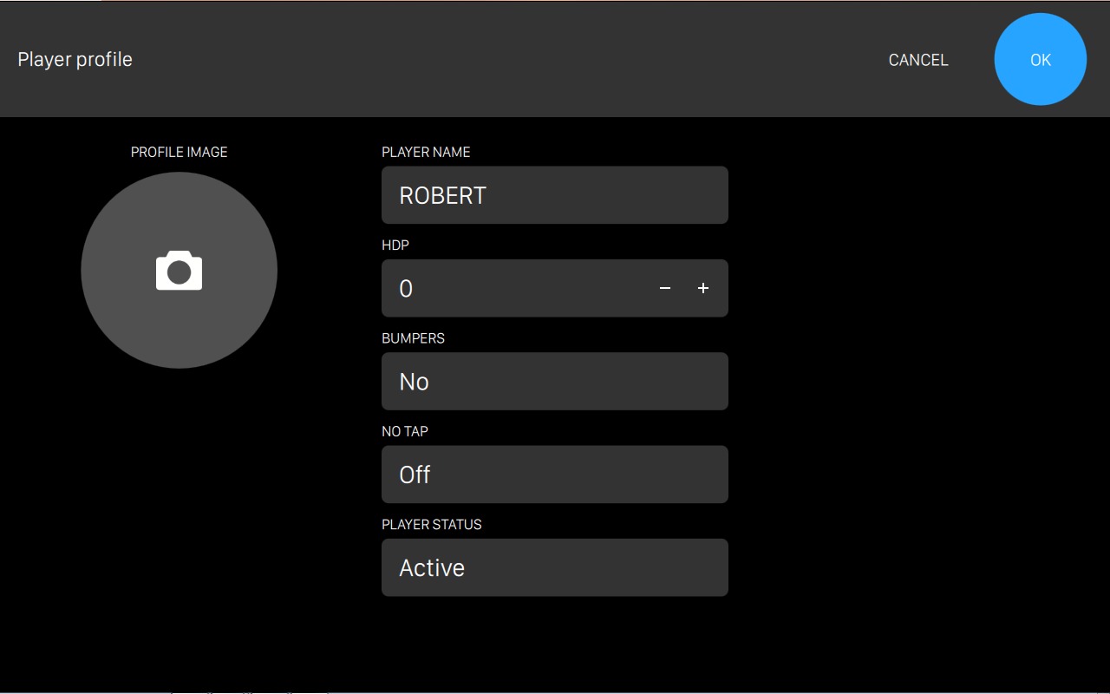This screenshot has height=694, width=1110.
Task: Click the BUMPERS label
Action: (x=413, y=338)
